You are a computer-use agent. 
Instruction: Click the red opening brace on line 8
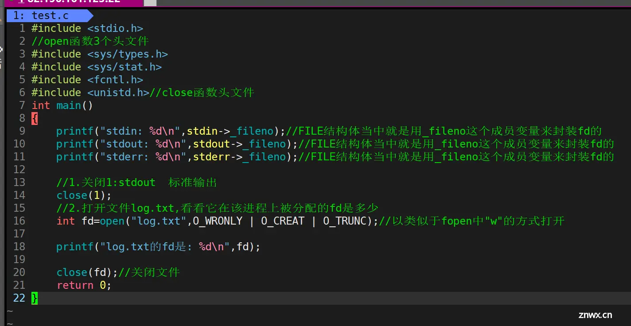point(35,118)
